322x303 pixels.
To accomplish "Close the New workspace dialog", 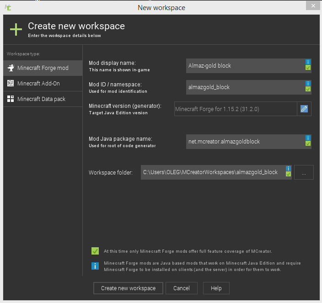I will click(313, 6).
